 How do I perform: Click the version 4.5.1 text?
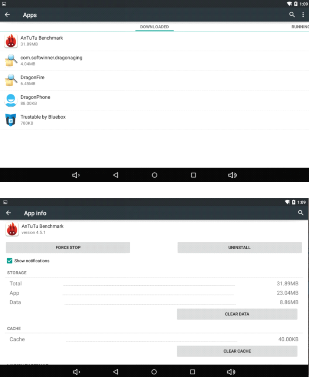(33, 232)
